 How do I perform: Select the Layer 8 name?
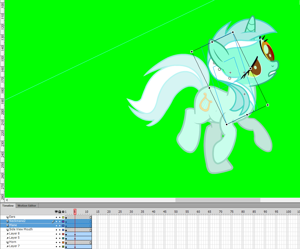pyautogui.click(x=14, y=234)
